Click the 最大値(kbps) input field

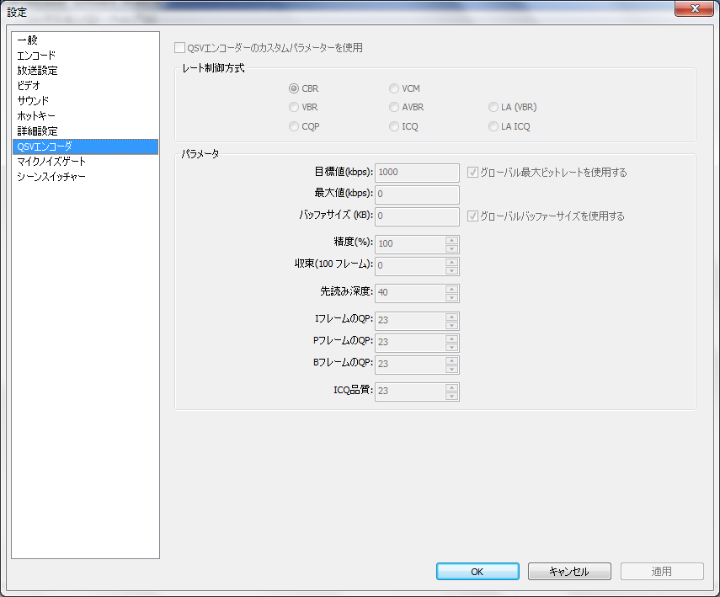point(417,195)
